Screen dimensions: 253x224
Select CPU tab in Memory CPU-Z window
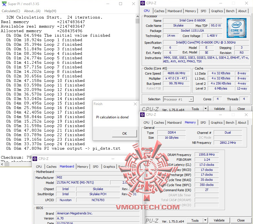[x=147, y=123]
